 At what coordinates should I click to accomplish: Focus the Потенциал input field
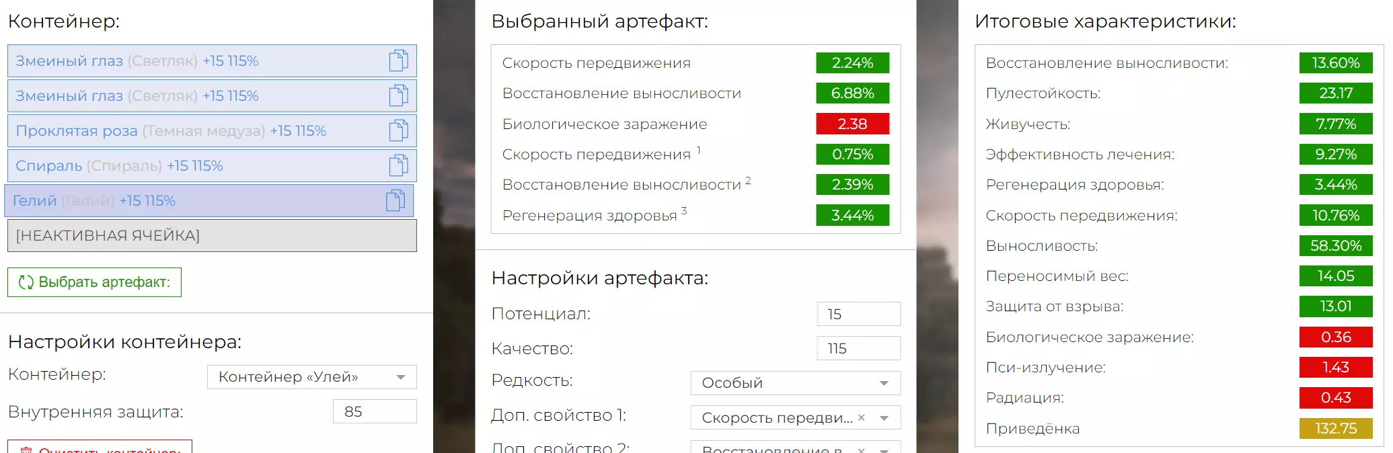pos(858,314)
